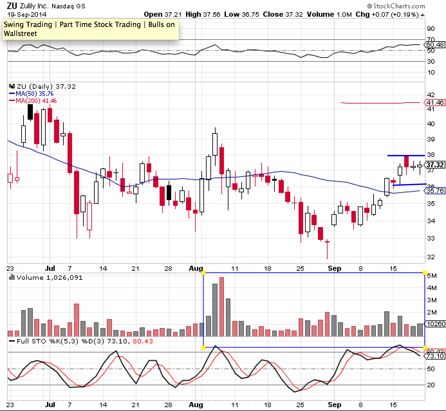Click the candlestick icon beside ZU (Daily)
The height and width of the screenshot is (411, 446).
[12, 86]
